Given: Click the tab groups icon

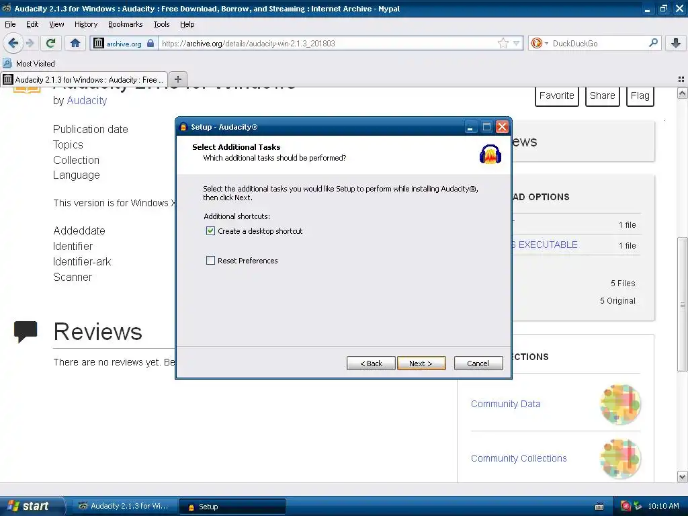Looking at the screenshot, I should click(x=681, y=79).
